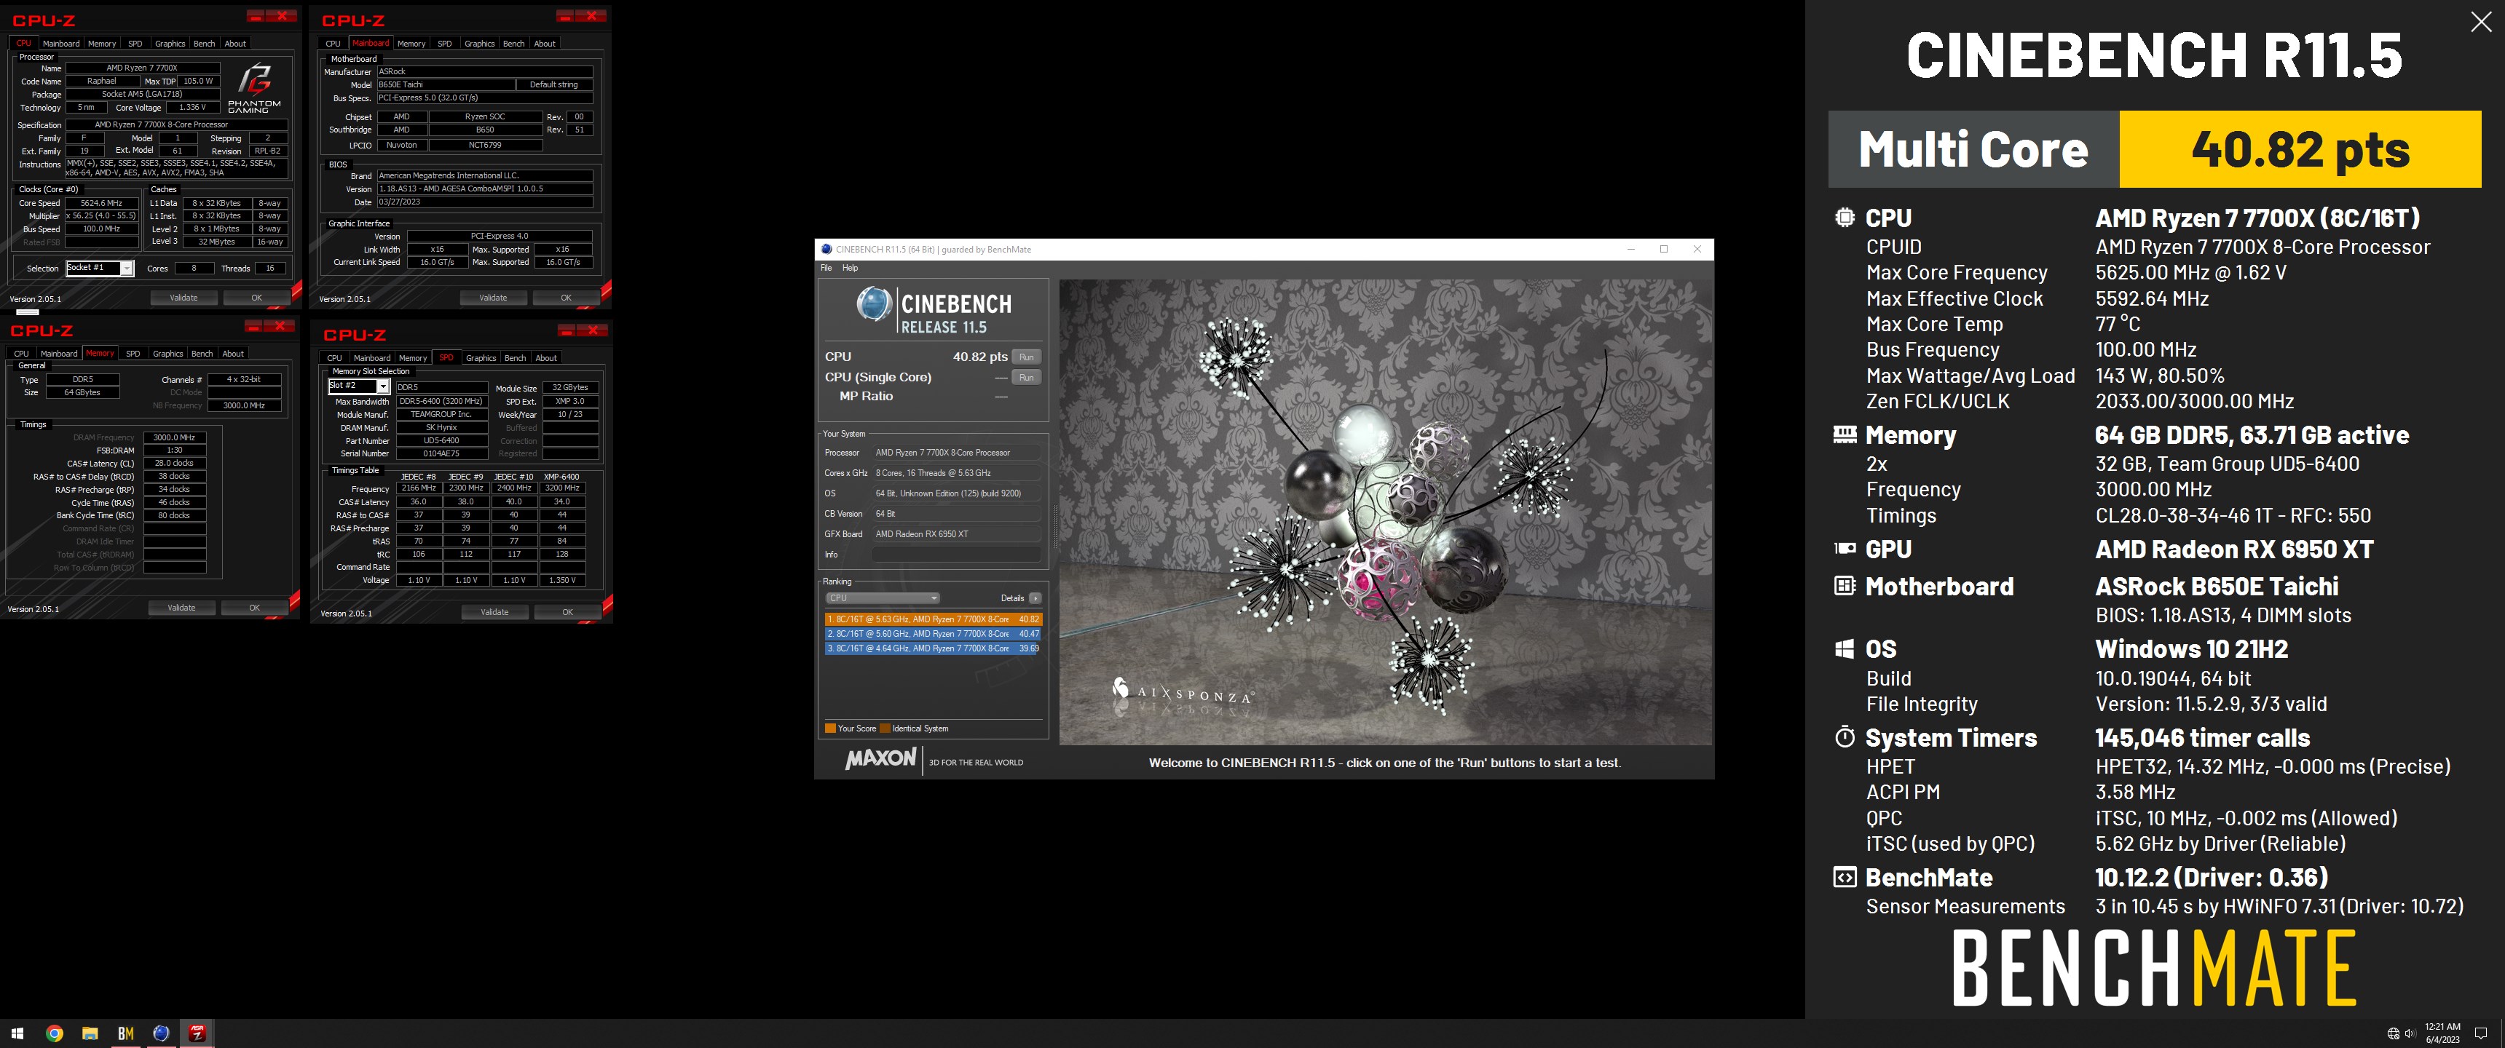2505x1048 pixels.
Task: Click the BIOS date 03/27/2023 field
Action: 484,202
